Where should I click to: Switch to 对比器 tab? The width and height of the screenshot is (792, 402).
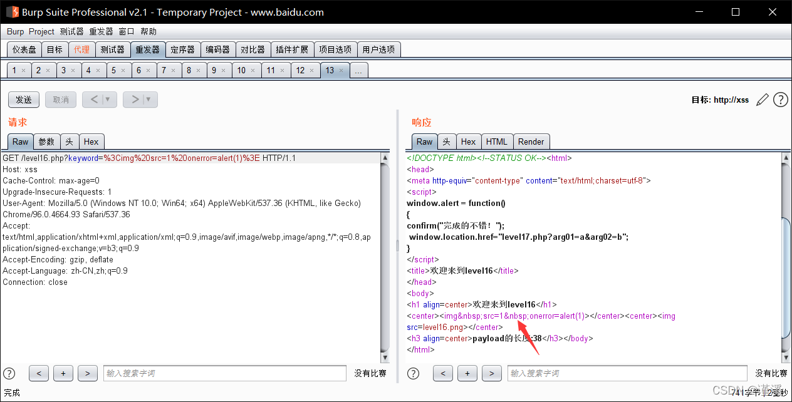[253, 49]
